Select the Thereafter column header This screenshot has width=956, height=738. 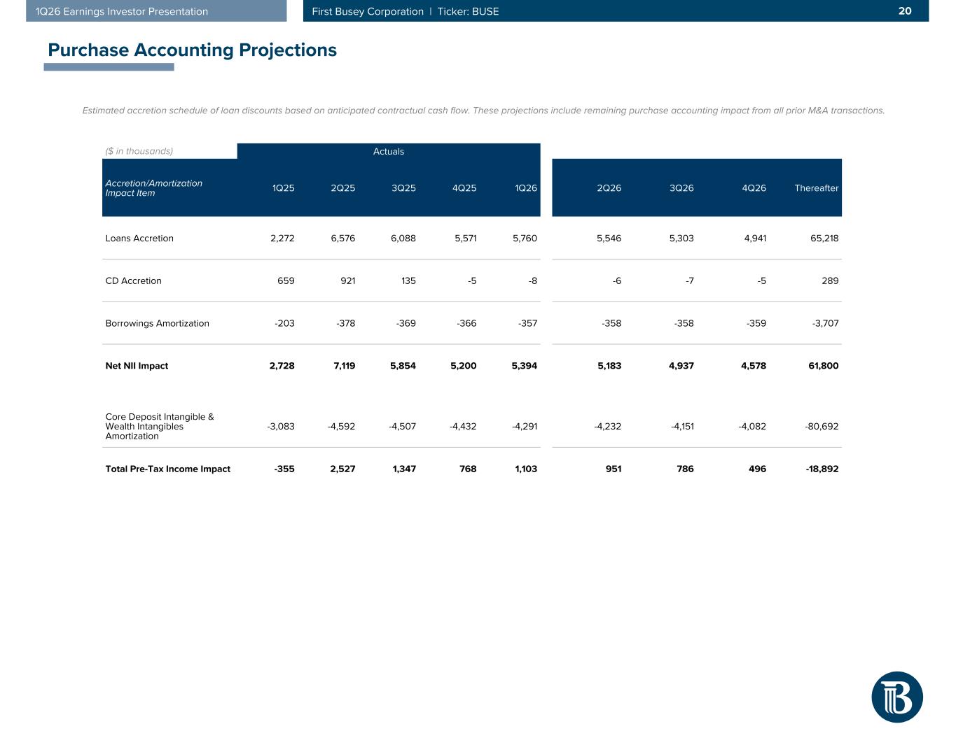(x=816, y=188)
